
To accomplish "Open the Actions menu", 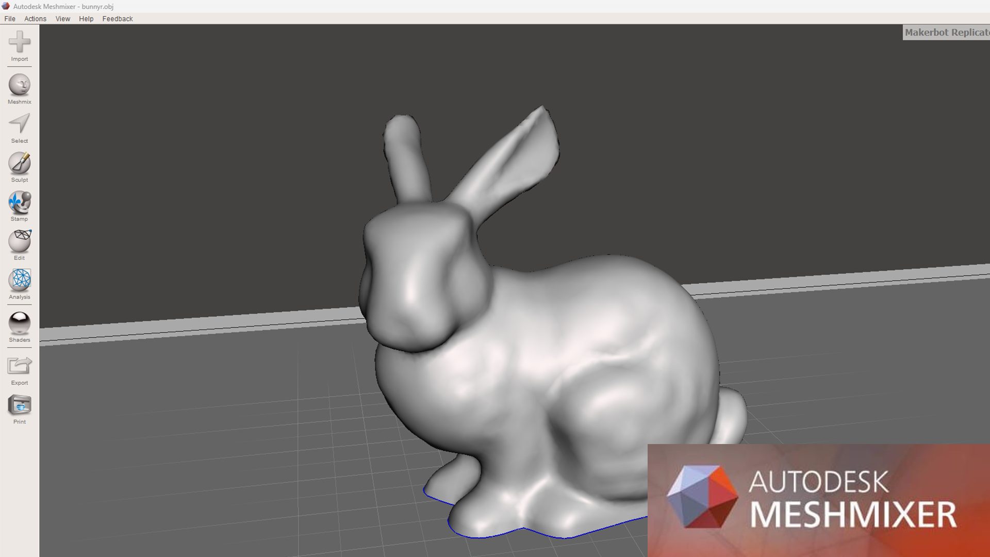I will tap(35, 19).
